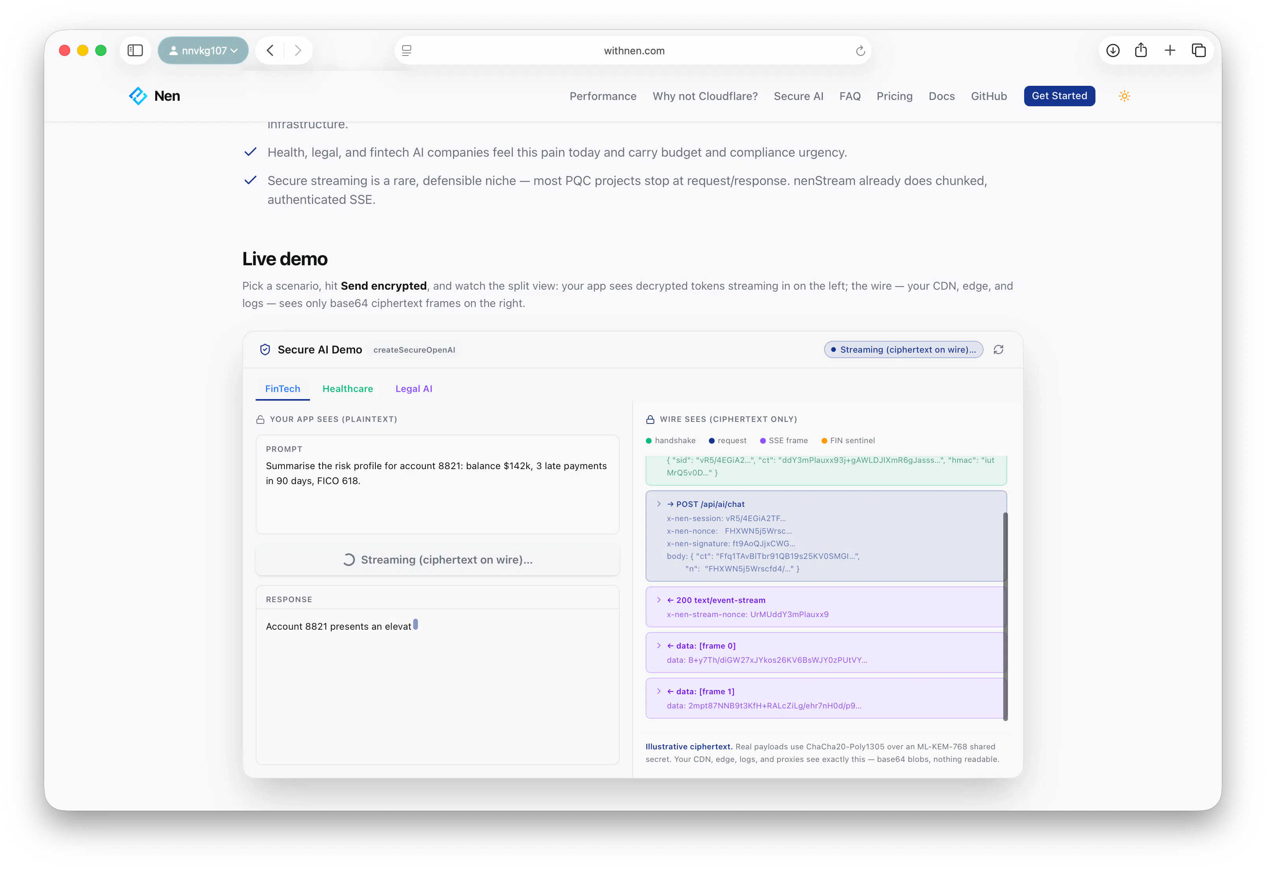
Task: Open the FAQ nav link
Action: (x=850, y=96)
